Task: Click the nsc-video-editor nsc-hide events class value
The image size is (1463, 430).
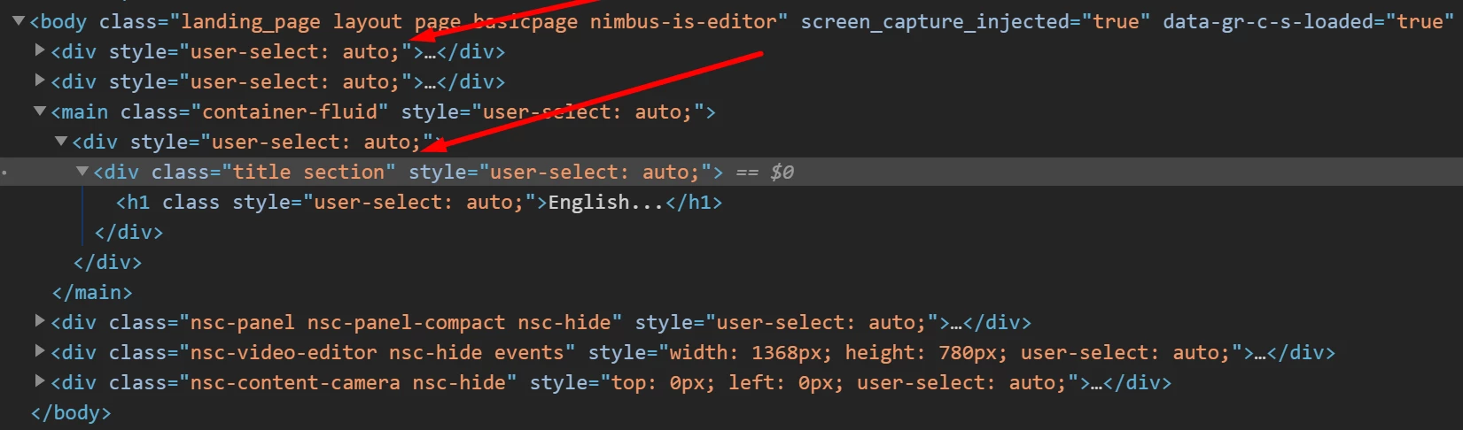Action: point(377,353)
